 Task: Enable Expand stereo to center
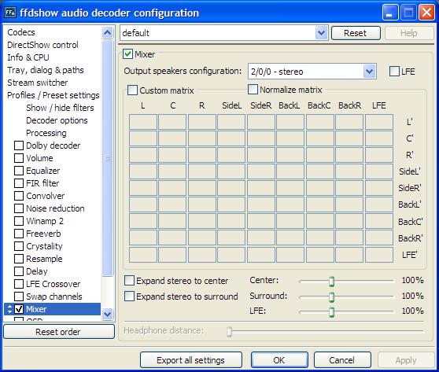pos(129,281)
